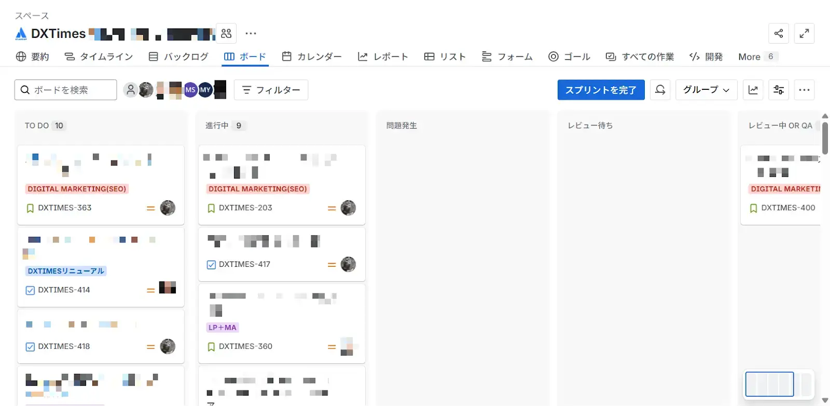Click medium priority icon on DXTIMES-363
830x406 pixels.
[x=150, y=208]
